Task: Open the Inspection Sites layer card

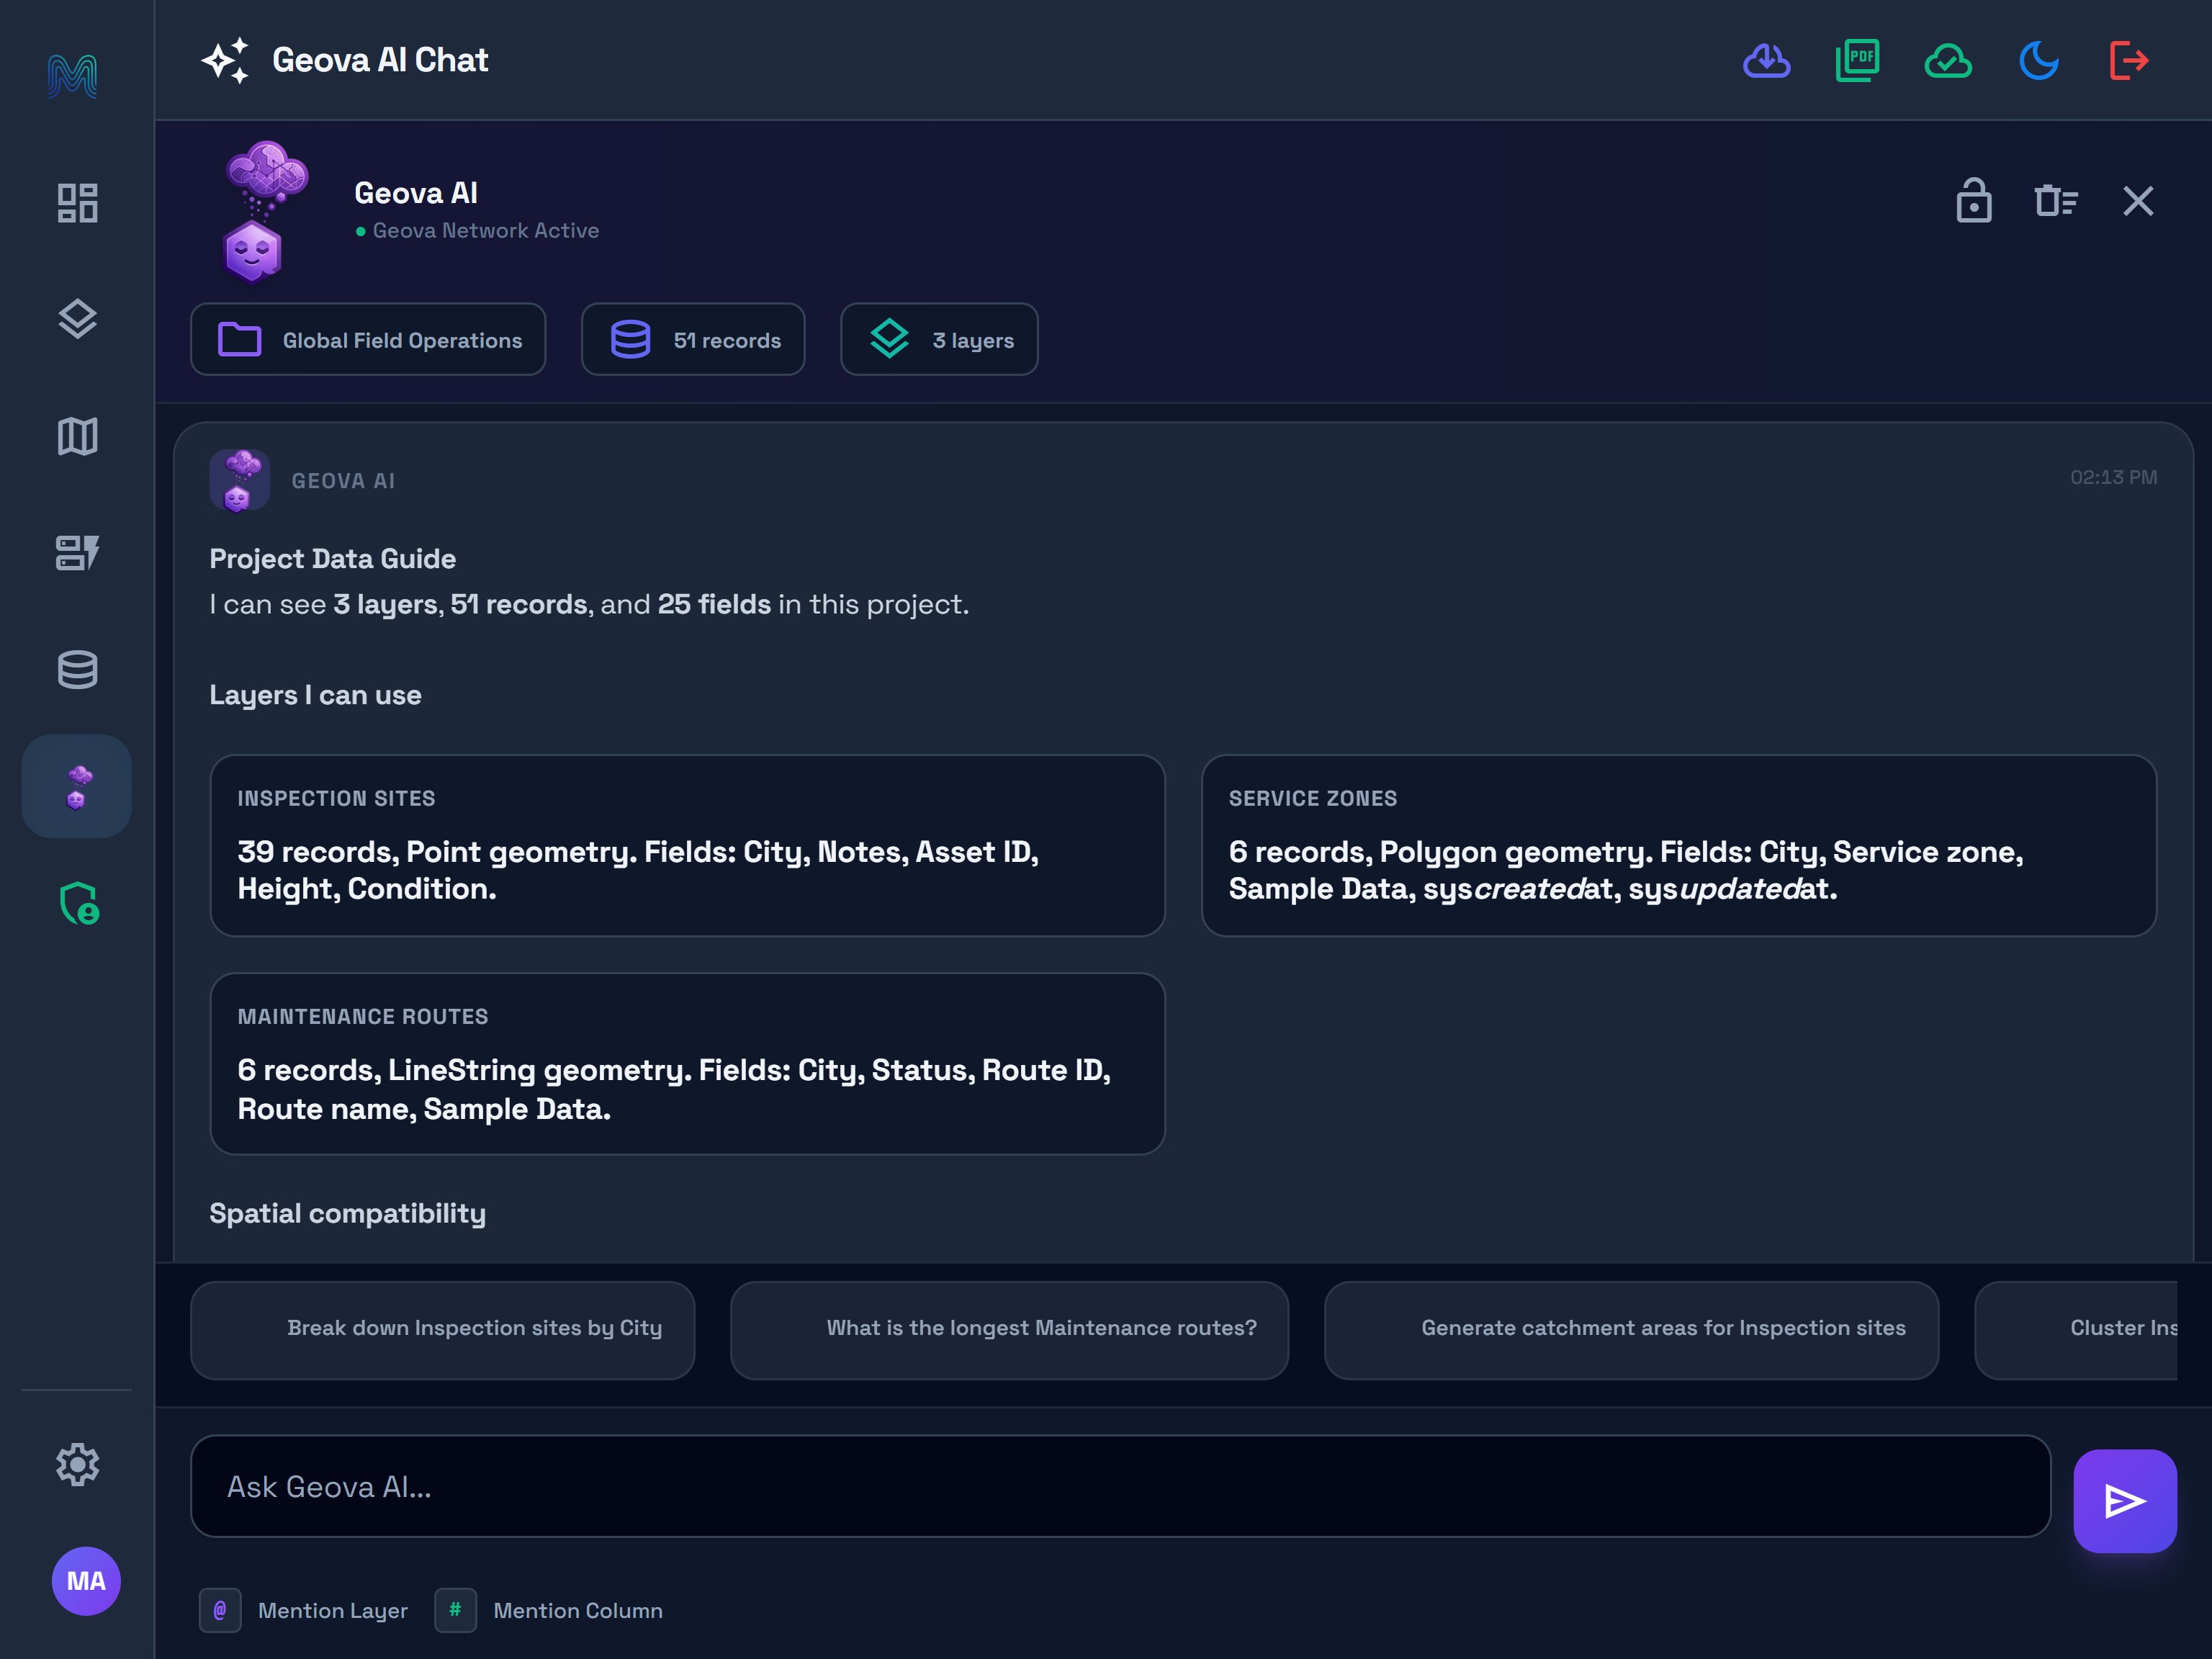Action: (688, 846)
